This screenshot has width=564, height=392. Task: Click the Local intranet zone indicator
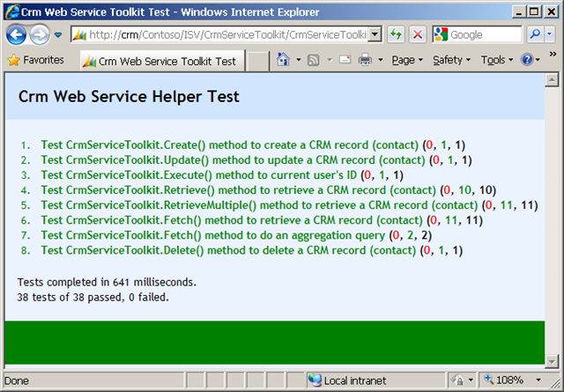pos(346,381)
